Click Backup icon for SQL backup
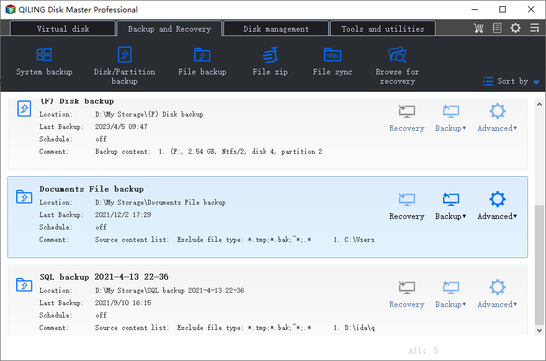The height and width of the screenshot is (361, 546). tap(451, 288)
